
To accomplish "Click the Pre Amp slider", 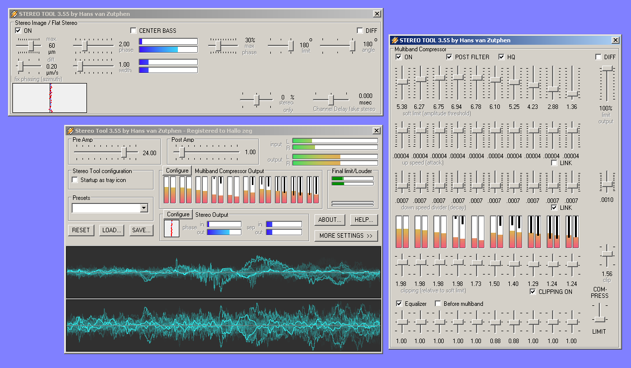I will (105, 153).
